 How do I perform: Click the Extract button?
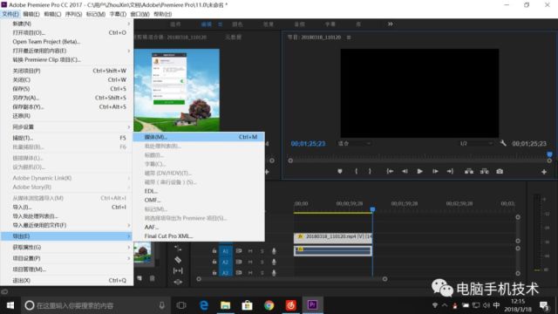[x=485, y=171]
